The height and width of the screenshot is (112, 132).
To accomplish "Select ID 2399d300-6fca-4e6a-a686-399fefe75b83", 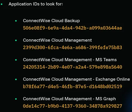I will pos(73,48).
